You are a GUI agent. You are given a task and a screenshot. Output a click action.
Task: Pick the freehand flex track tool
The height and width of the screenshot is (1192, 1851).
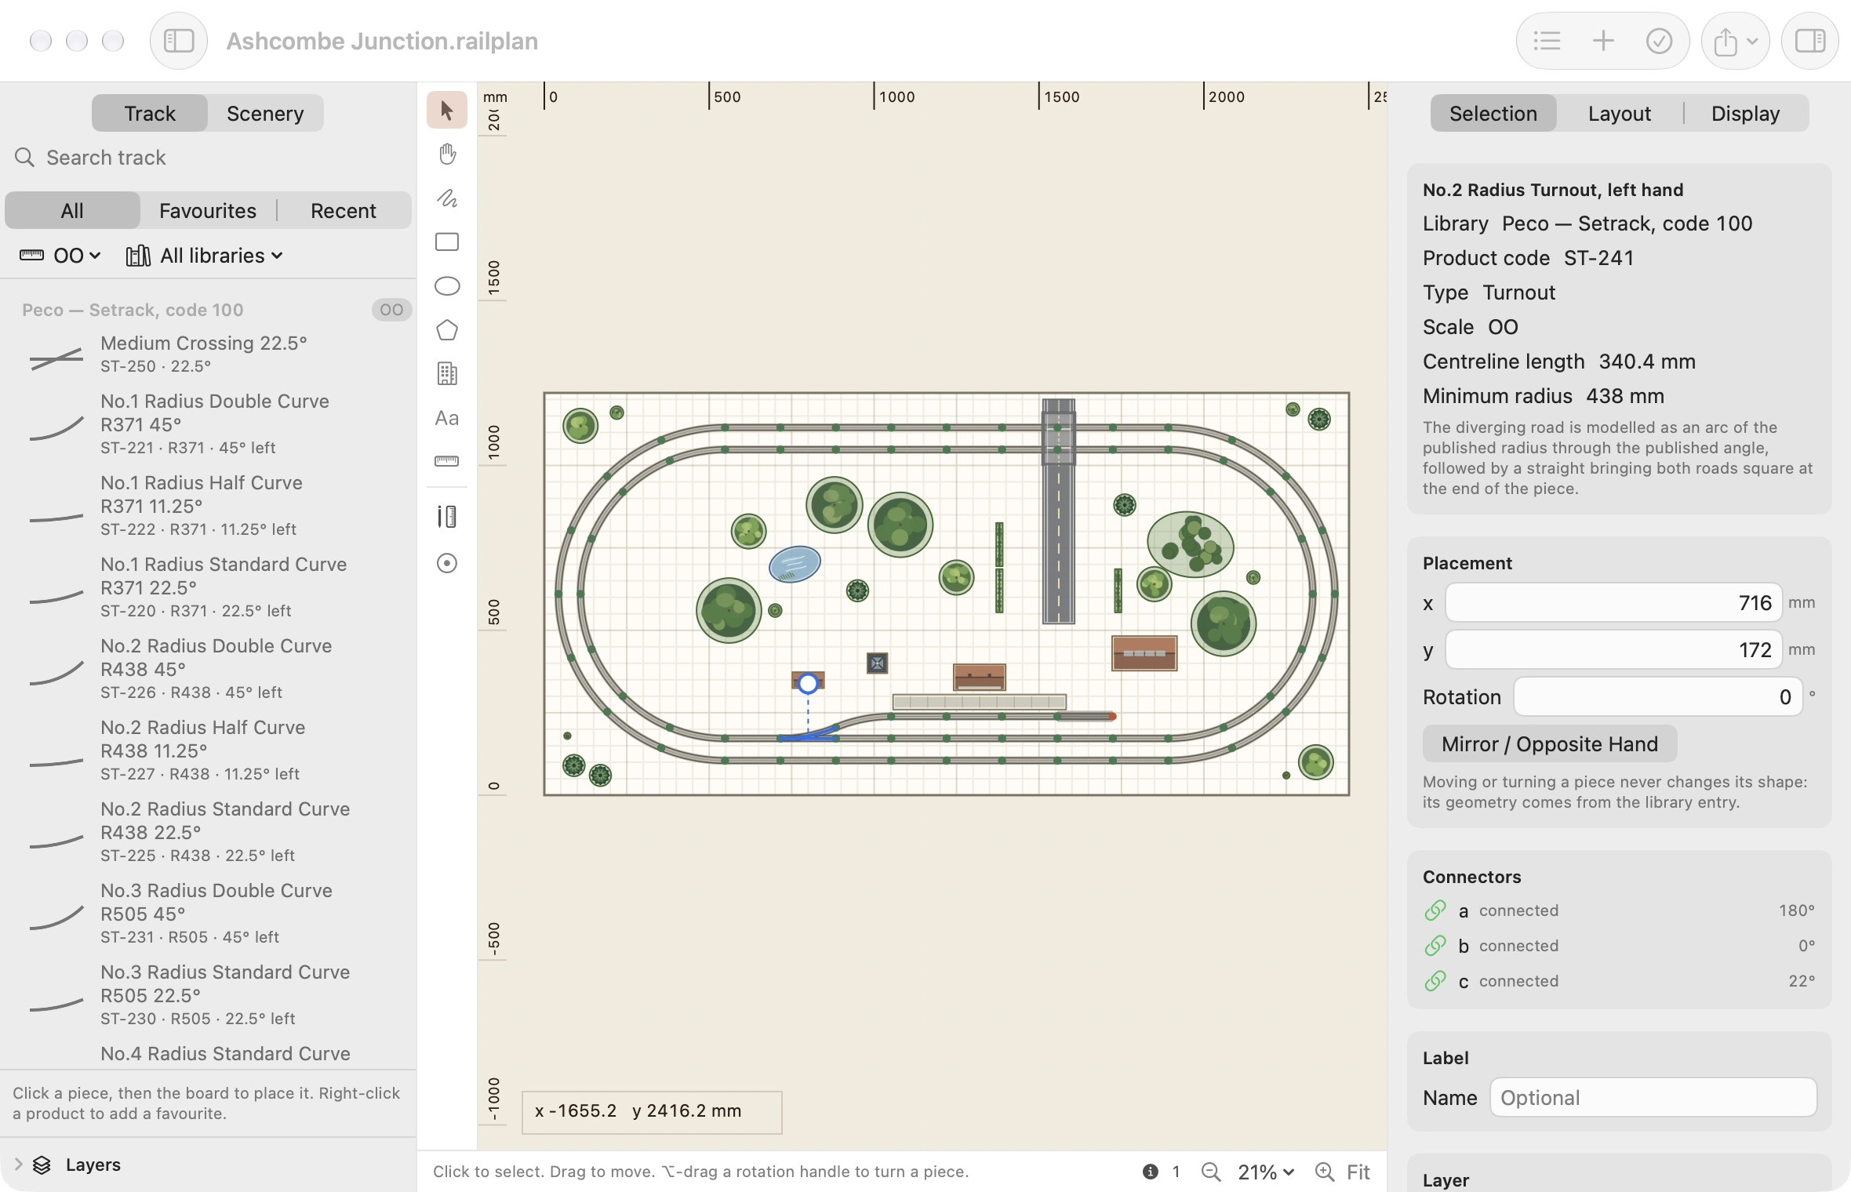pyautogui.click(x=447, y=198)
